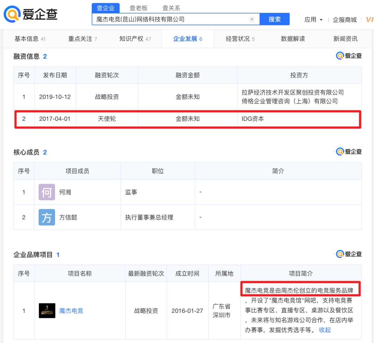Click investor 倚格企业管理咨询（上海）有限公司
The width and height of the screenshot is (374, 343).
pyautogui.click(x=290, y=101)
